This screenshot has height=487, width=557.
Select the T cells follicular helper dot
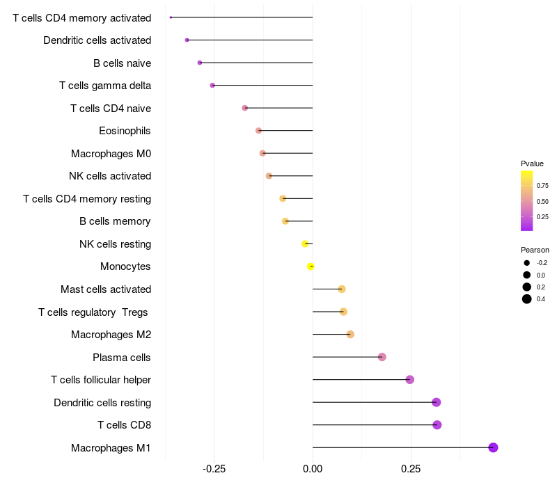pos(410,379)
